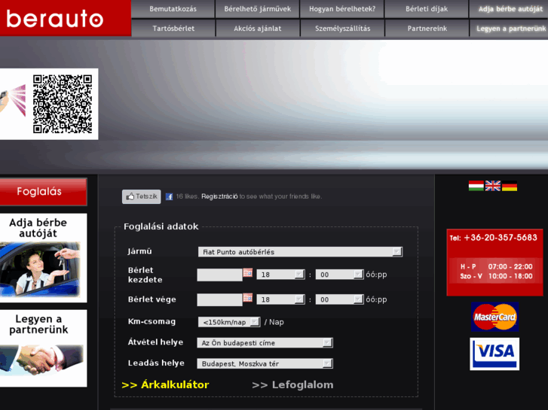Click the berauto logo
Screen dimensions: 548x410
tap(55, 18)
